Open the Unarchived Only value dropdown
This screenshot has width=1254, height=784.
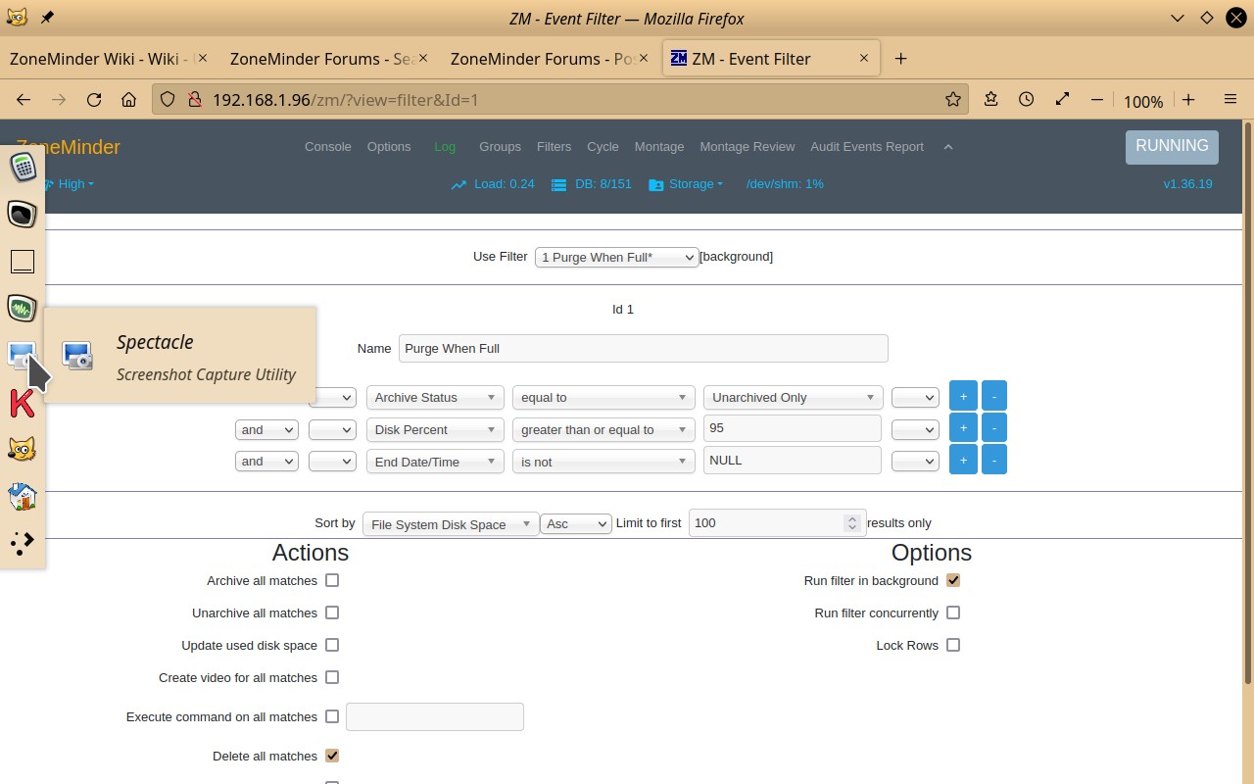pos(793,397)
